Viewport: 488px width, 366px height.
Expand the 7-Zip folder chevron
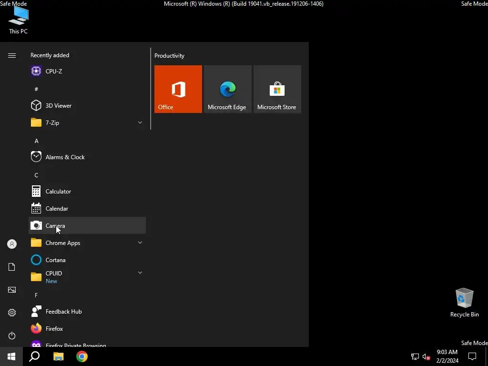pos(140,122)
